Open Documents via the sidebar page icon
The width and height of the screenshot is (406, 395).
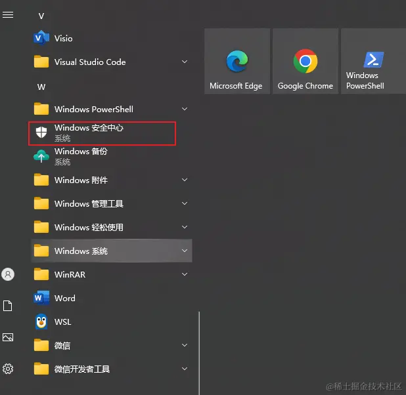[x=8, y=306]
